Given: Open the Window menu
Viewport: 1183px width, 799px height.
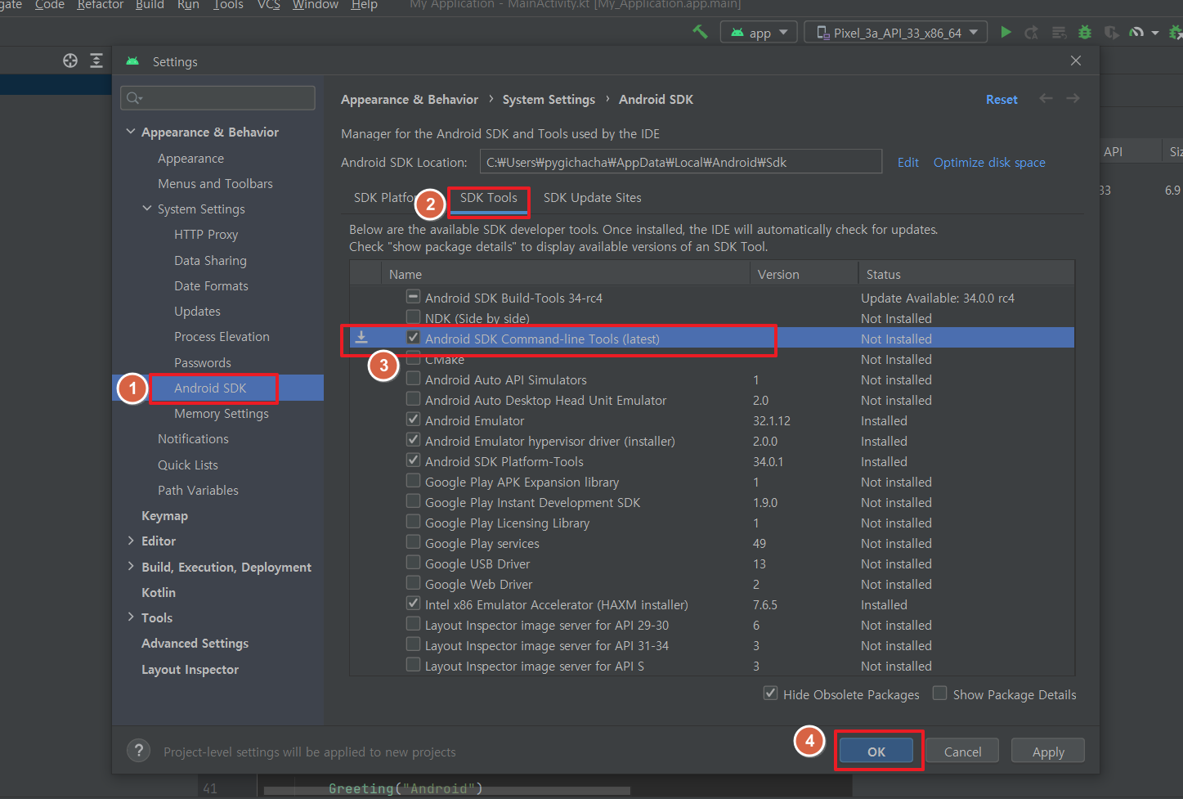Looking at the screenshot, I should [316, 5].
